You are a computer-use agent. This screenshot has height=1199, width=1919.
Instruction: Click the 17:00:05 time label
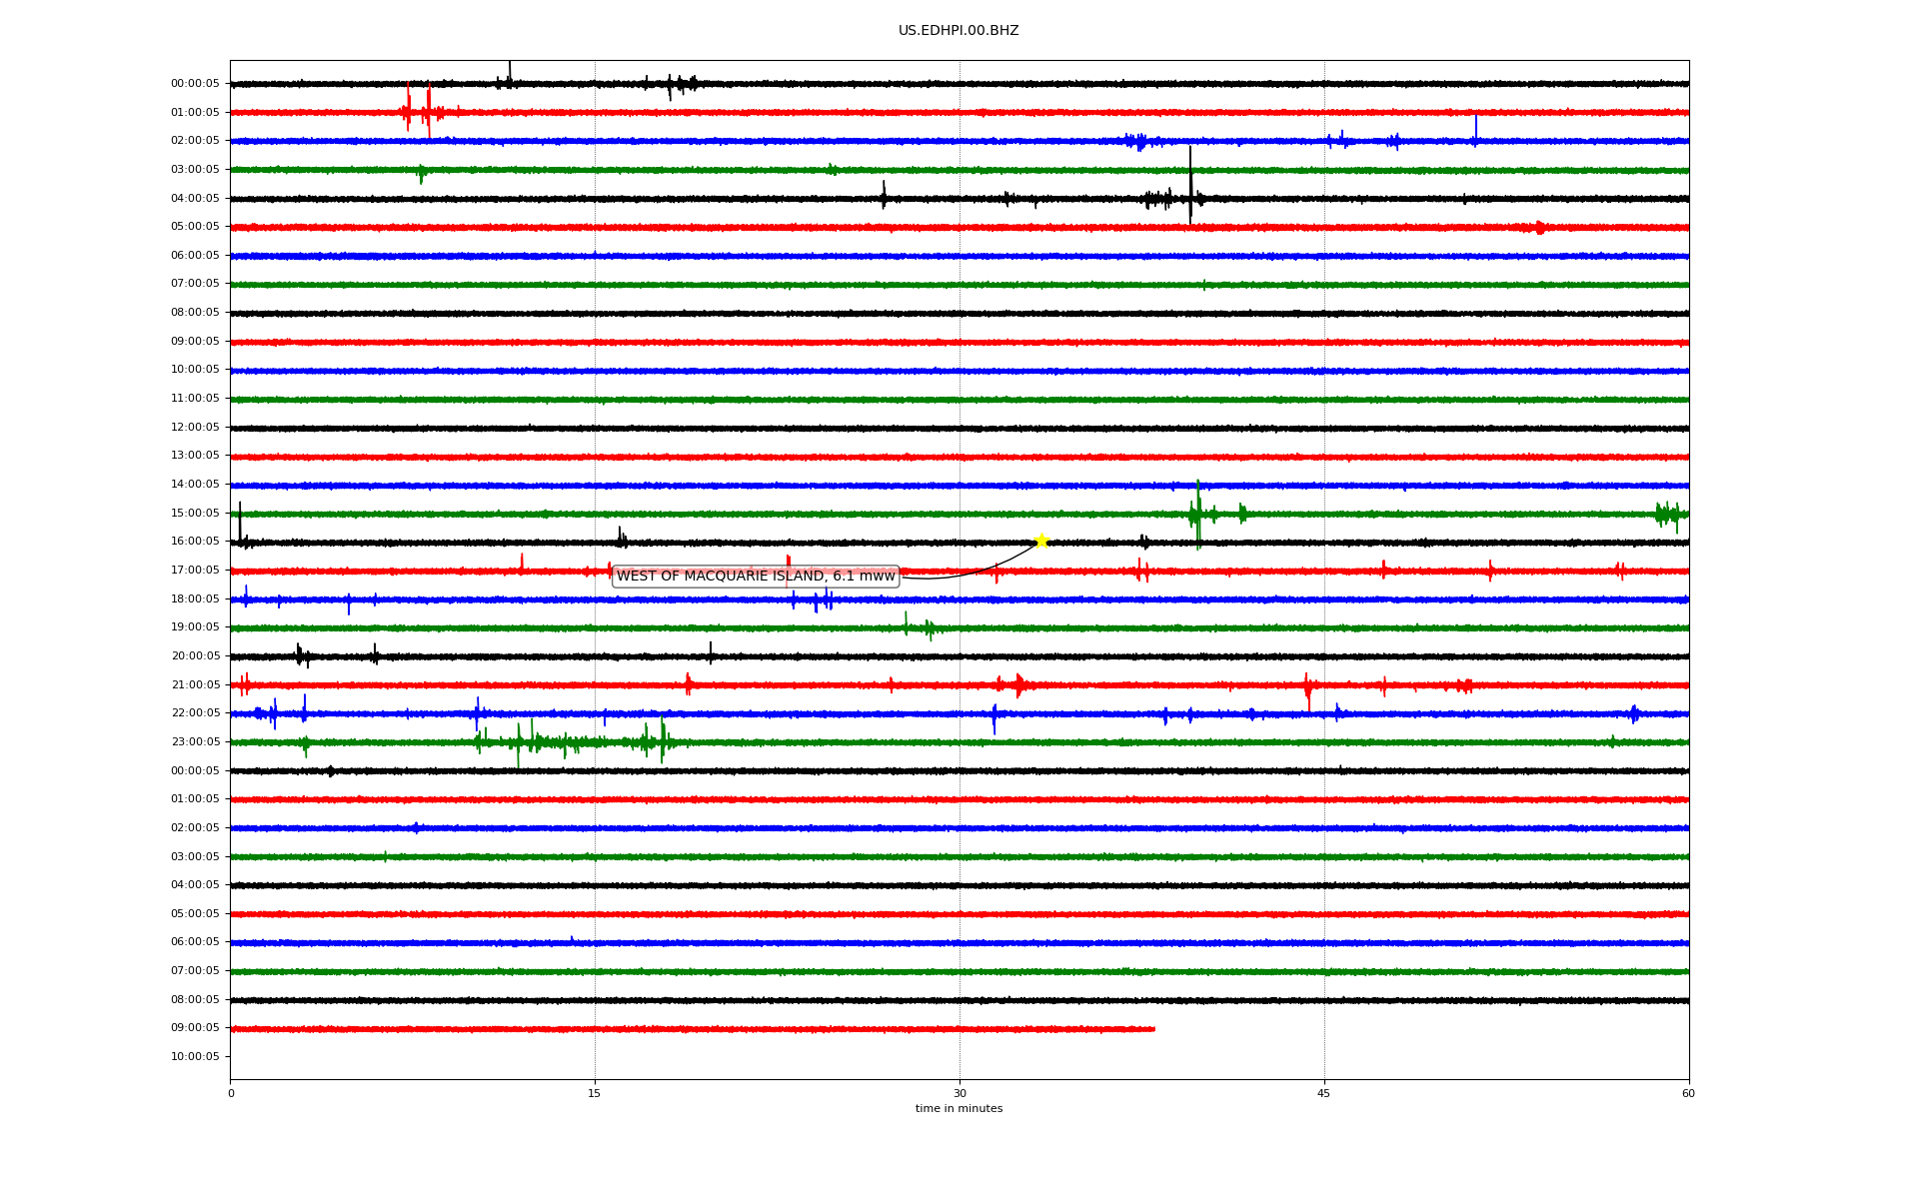coord(195,571)
